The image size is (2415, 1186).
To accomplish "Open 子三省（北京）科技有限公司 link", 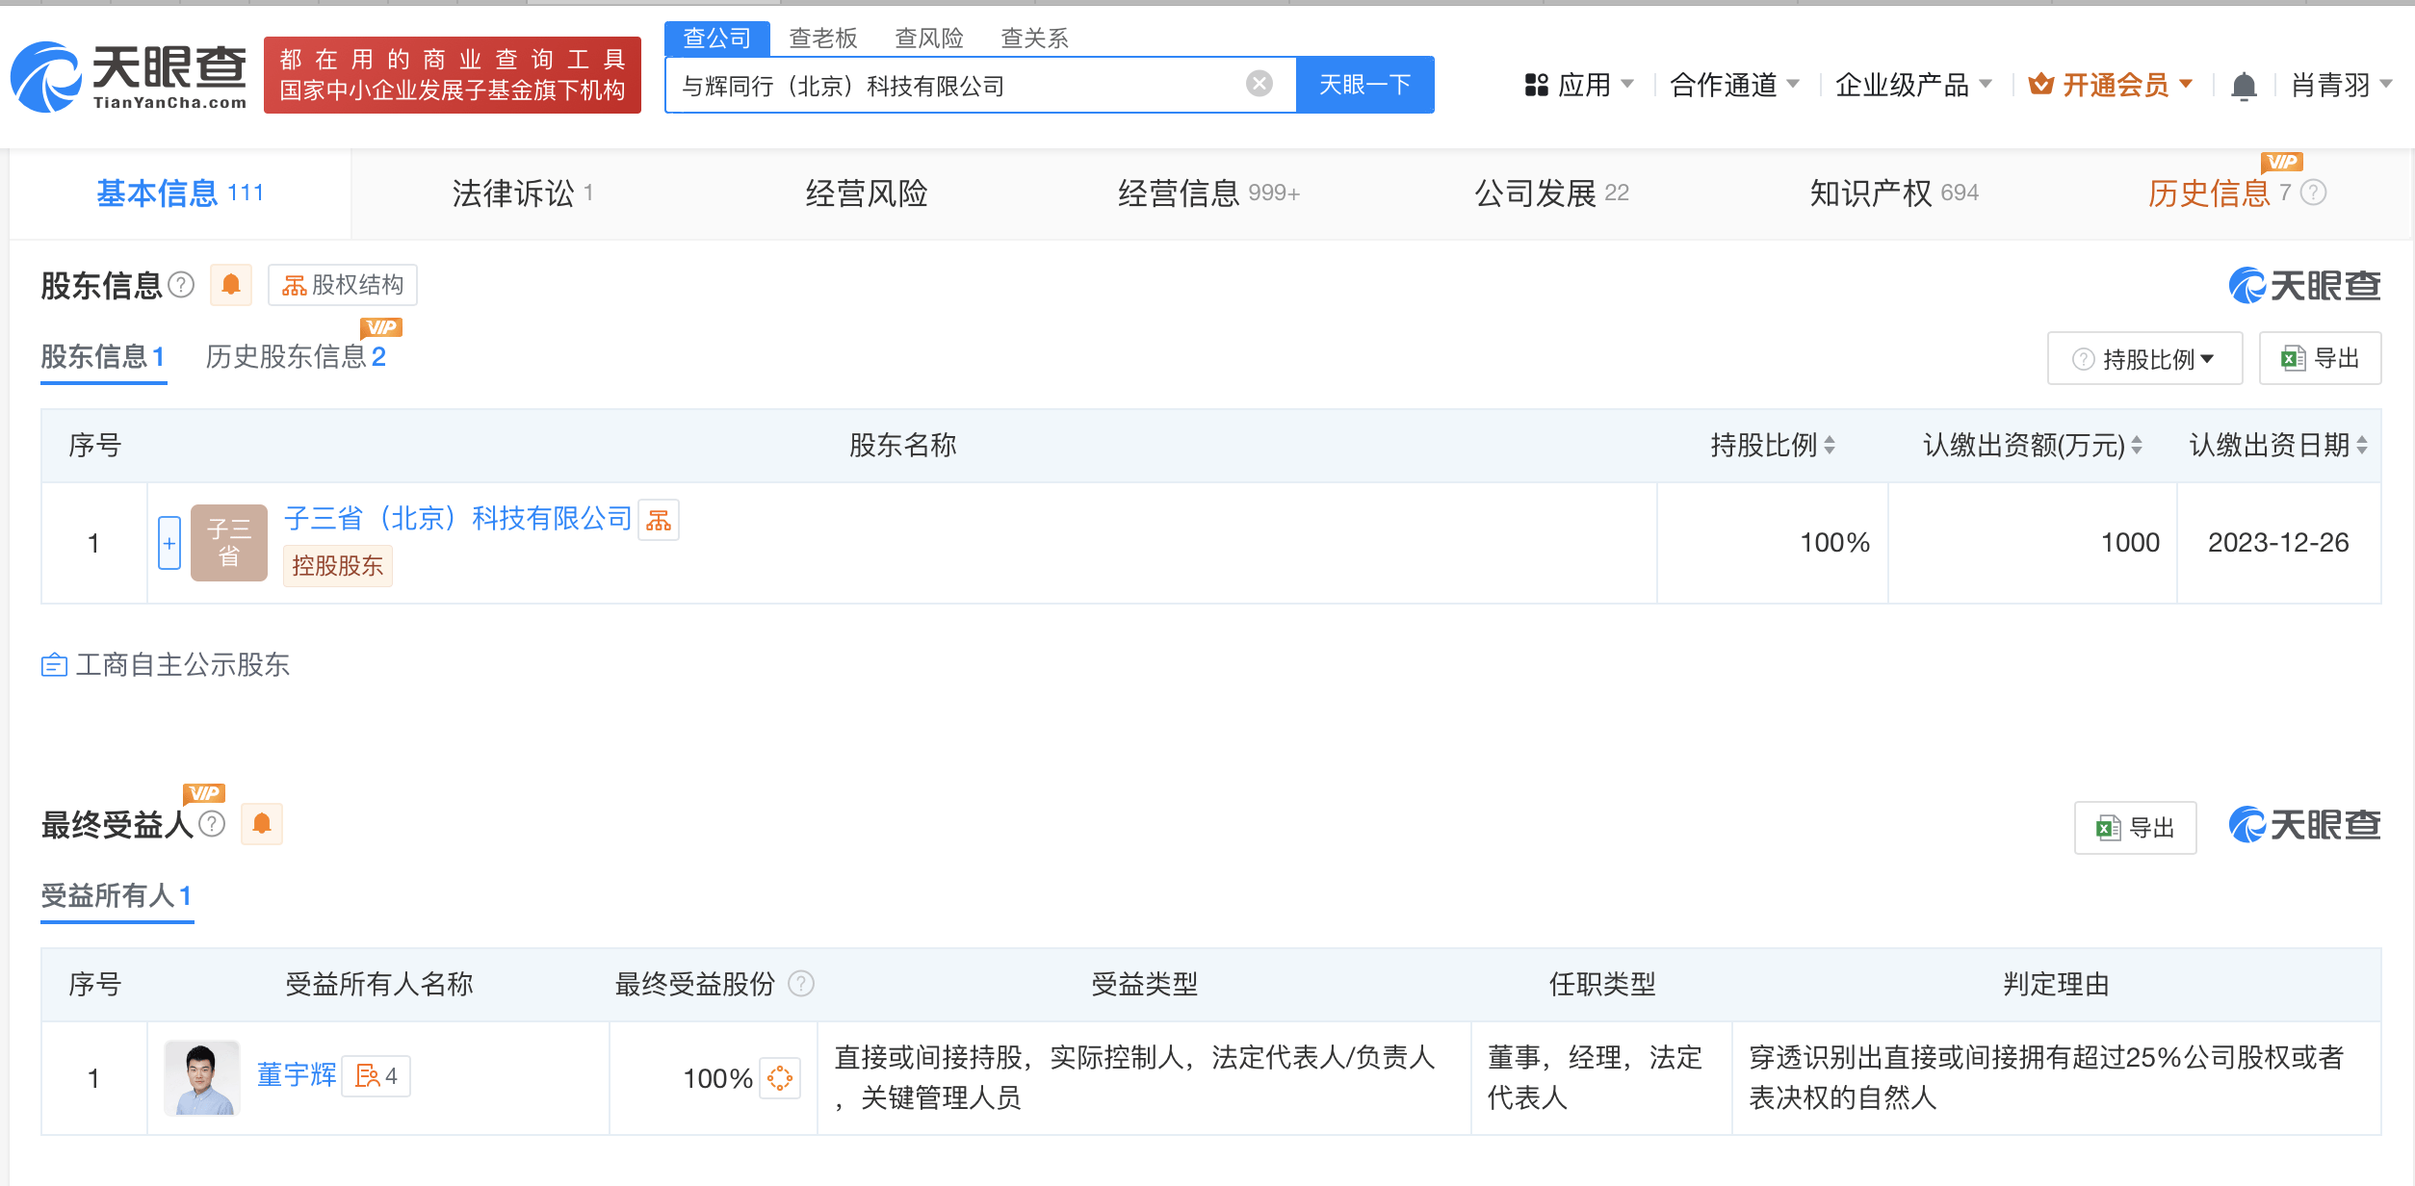I will [x=457, y=519].
